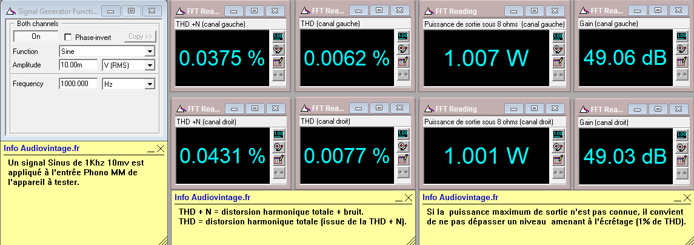Open display format icon in THD+N canal gauche
The width and height of the screenshot is (694, 245).
pos(278,36)
